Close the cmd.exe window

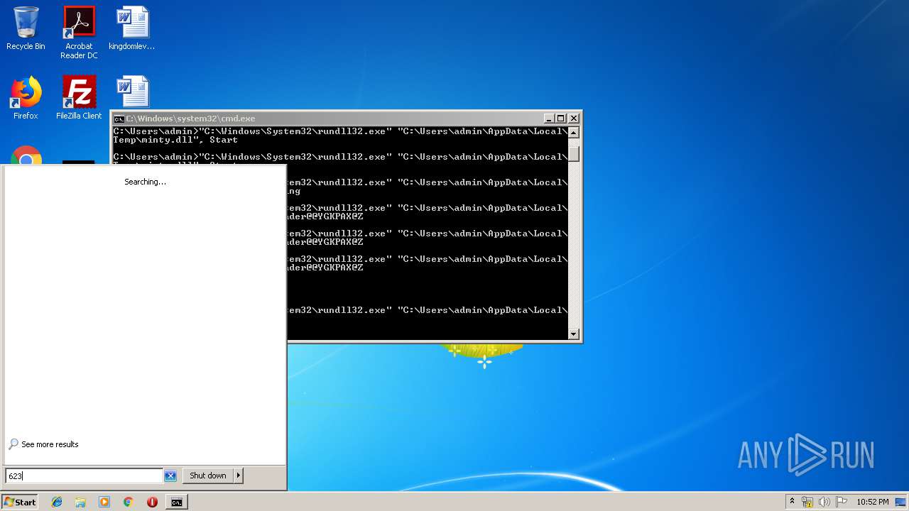point(574,119)
